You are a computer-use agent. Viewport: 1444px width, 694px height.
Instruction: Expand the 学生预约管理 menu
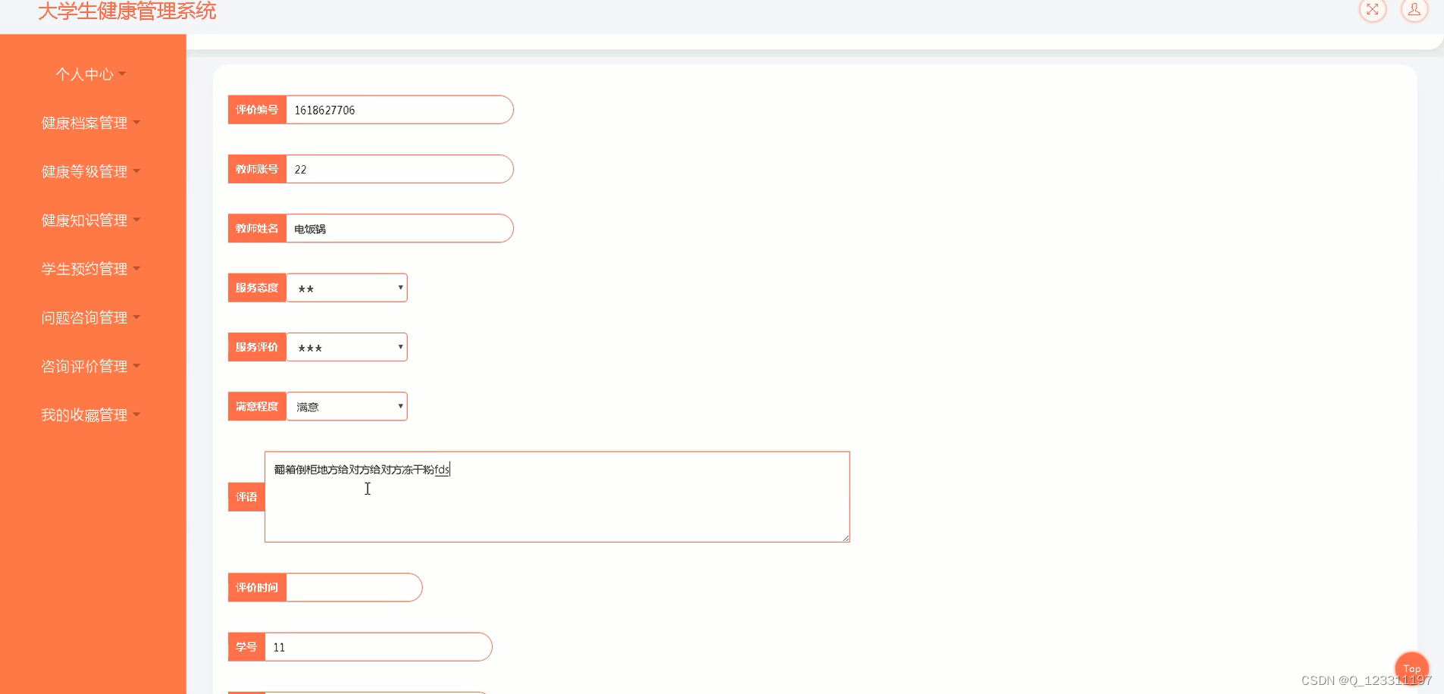tap(91, 269)
